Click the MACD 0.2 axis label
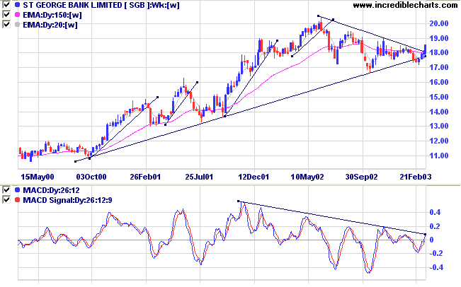 click(x=435, y=226)
